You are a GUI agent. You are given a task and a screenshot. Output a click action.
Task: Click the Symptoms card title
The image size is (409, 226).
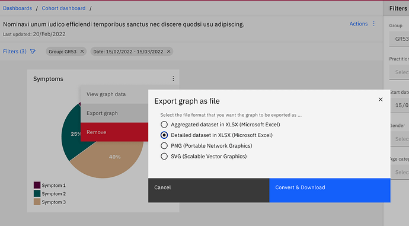48,79
